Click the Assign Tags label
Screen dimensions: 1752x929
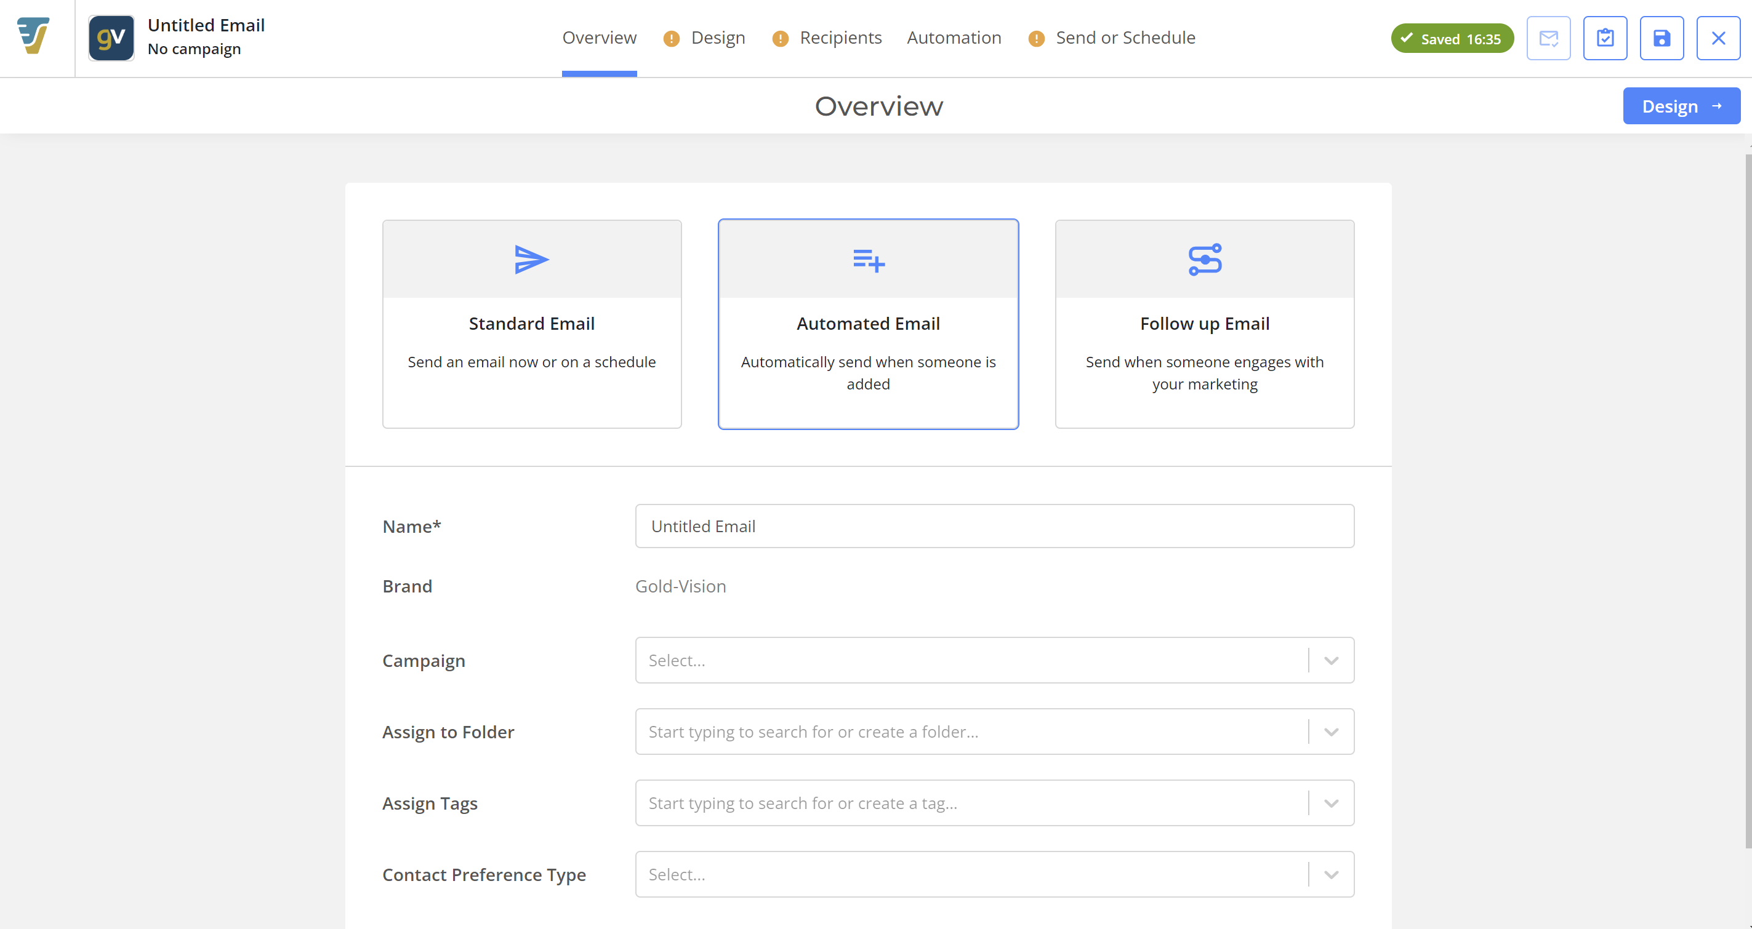[430, 803]
